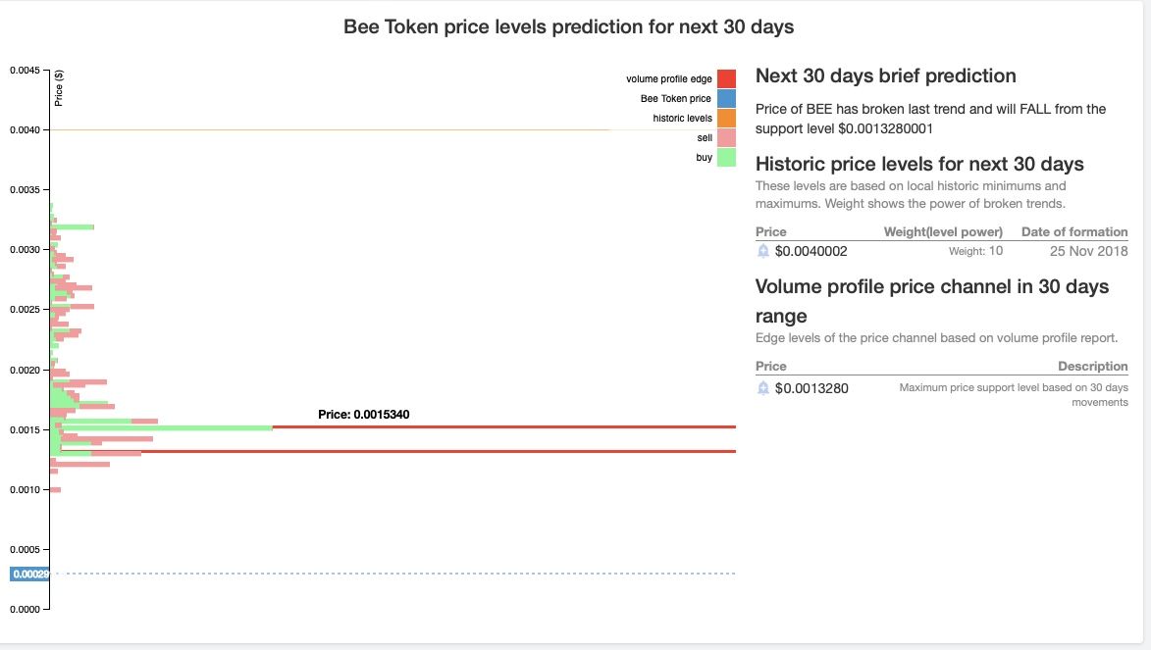Click the "Next 30 days brief prediction" heading

[885, 76]
